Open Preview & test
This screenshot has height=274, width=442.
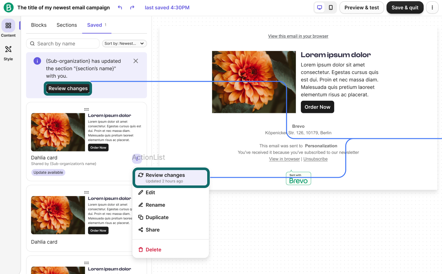(x=362, y=7)
